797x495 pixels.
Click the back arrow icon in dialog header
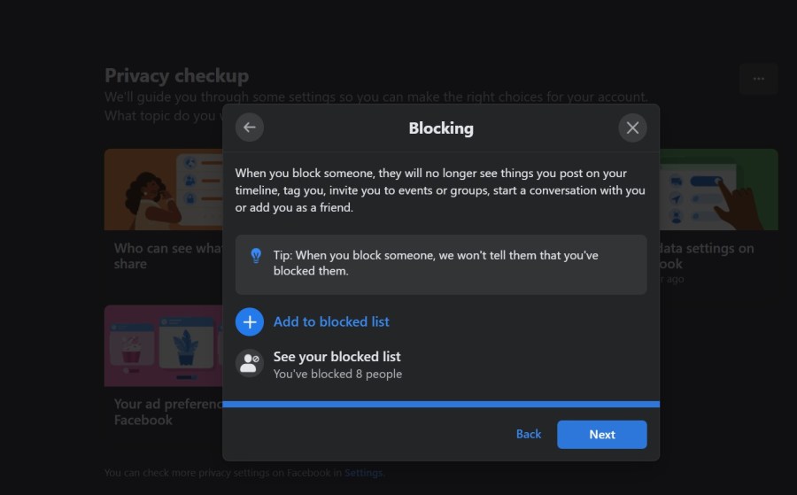(x=249, y=128)
